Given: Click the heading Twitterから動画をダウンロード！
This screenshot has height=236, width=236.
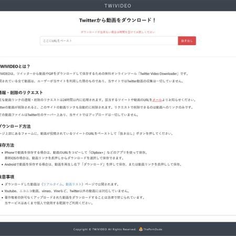Looking at the screenshot, I should 117,20.
